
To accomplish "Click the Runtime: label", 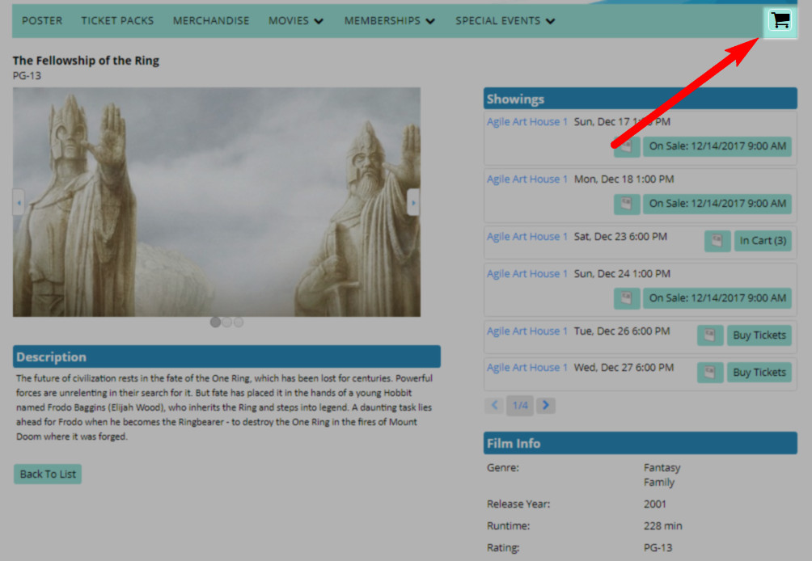I will coord(507,525).
